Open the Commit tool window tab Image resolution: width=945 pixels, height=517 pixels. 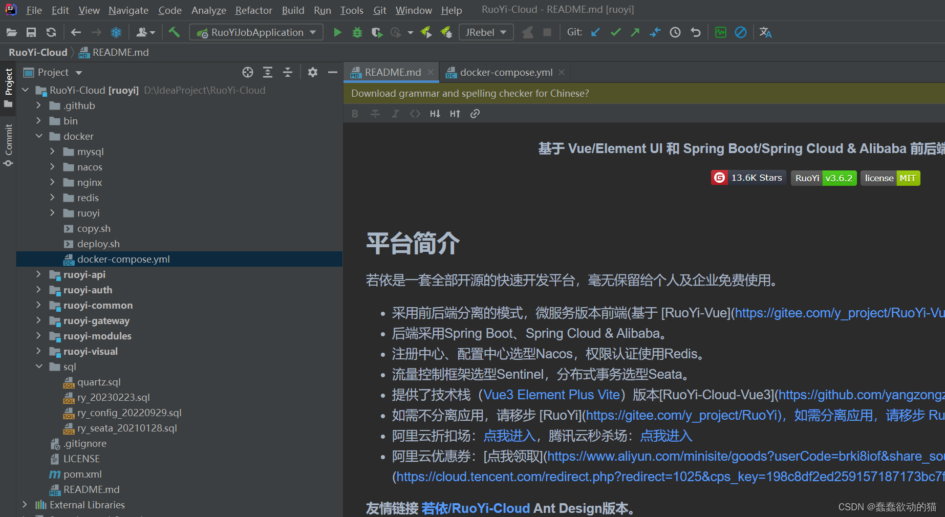(x=8, y=145)
